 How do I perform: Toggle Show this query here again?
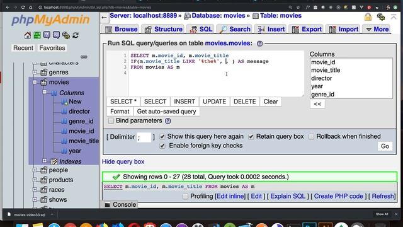(162, 137)
